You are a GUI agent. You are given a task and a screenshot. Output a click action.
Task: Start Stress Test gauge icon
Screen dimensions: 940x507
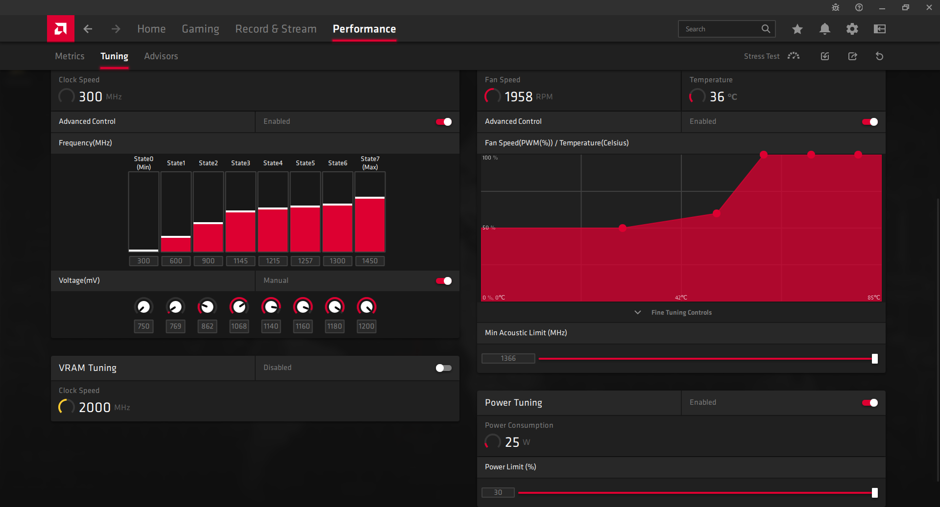(x=794, y=56)
